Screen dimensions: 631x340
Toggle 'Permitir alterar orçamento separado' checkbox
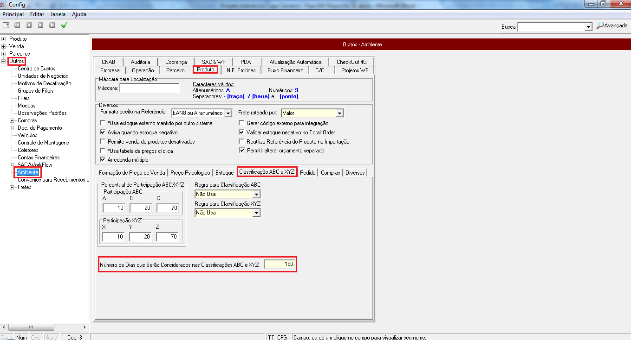[x=241, y=151]
